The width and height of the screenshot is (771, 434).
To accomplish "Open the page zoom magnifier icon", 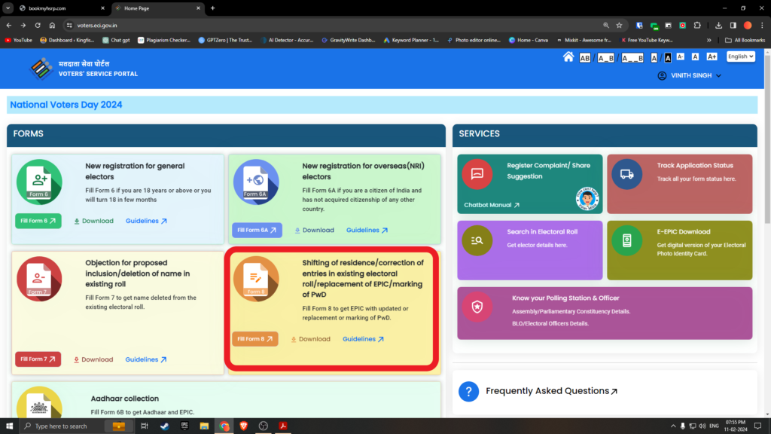I will (606, 25).
